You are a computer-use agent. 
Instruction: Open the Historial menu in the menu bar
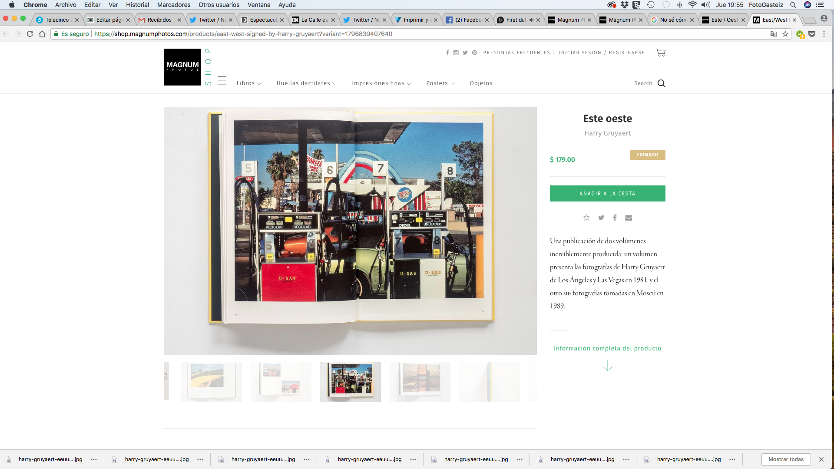[x=137, y=5]
